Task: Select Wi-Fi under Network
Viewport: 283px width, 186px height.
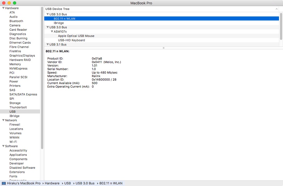Action: [13, 142]
